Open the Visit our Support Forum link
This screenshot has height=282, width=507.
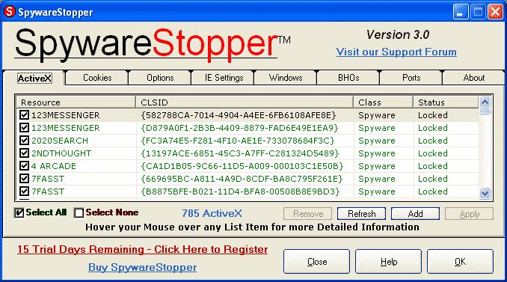point(396,52)
